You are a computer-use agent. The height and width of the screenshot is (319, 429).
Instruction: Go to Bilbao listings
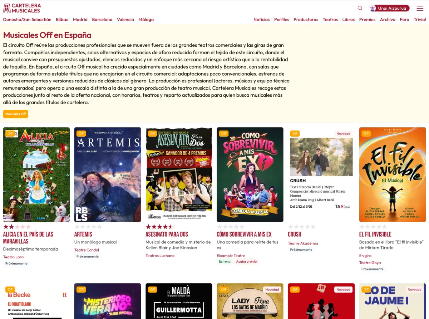coord(62,20)
